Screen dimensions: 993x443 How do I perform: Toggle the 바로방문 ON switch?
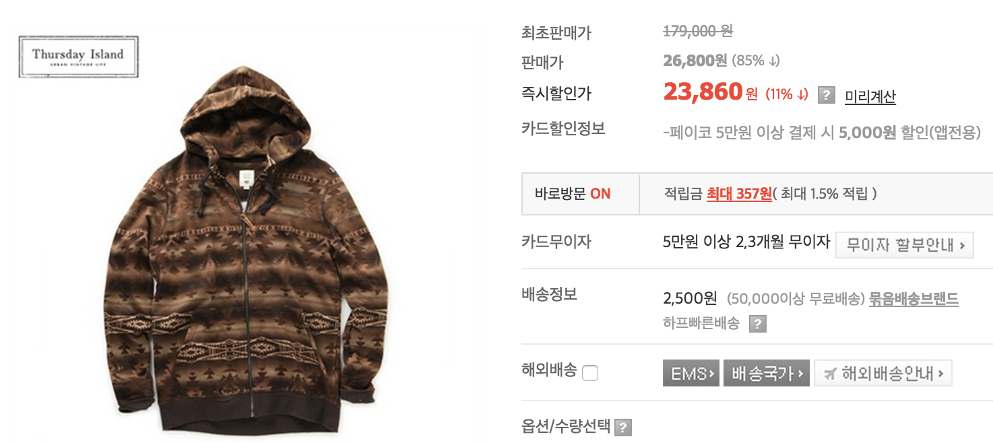coord(573,194)
